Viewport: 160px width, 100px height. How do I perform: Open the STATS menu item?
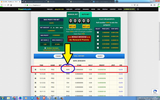[120, 9]
